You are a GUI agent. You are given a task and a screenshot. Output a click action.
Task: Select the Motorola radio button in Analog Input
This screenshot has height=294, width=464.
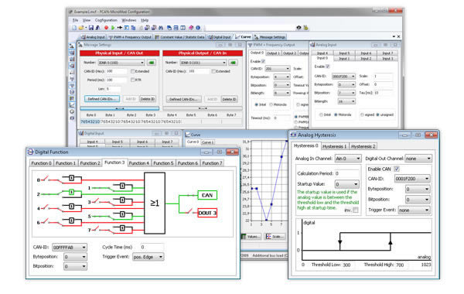[x=336, y=115]
